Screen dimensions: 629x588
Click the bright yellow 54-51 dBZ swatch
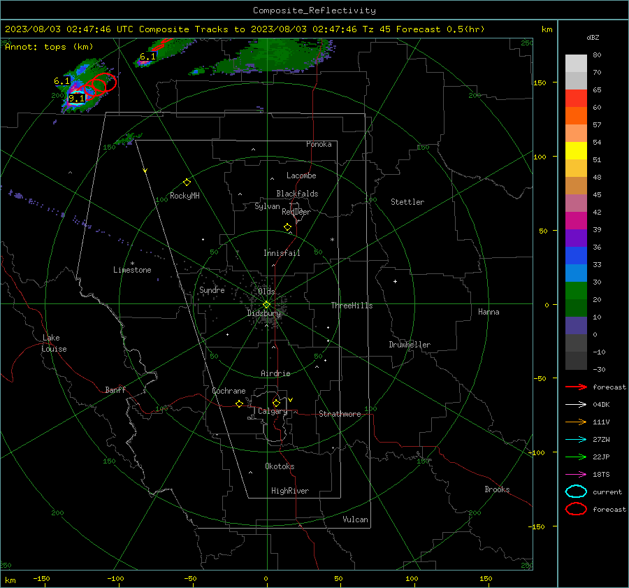576,151
